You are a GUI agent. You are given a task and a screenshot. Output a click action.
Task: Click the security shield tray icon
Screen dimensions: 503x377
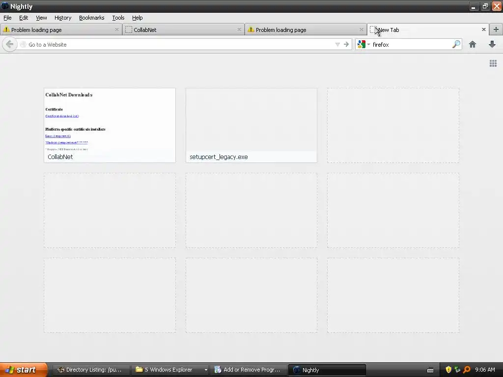[448, 370]
